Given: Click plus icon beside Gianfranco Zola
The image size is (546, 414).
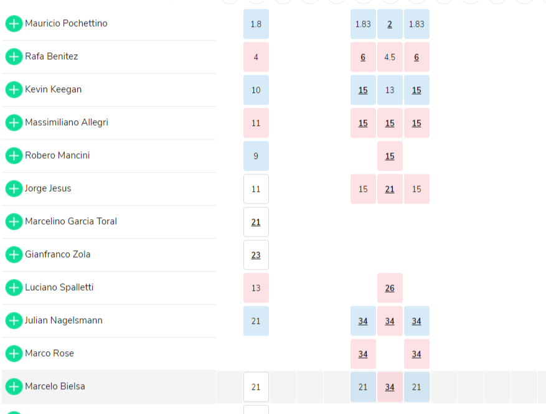Looking at the screenshot, I should coord(14,255).
